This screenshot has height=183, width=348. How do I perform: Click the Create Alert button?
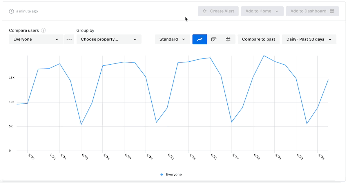218,11
